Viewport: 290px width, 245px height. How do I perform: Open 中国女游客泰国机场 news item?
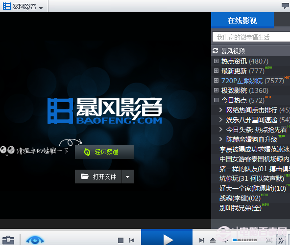(255, 159)
